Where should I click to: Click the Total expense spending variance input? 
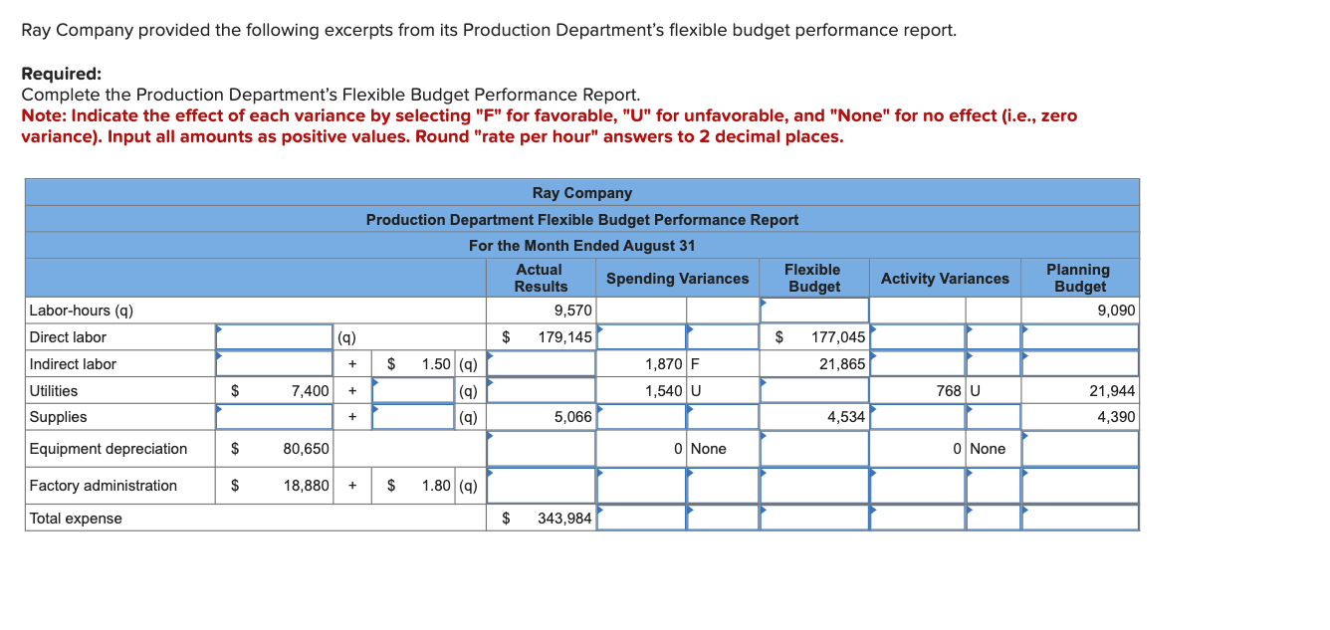click(641, 518)
